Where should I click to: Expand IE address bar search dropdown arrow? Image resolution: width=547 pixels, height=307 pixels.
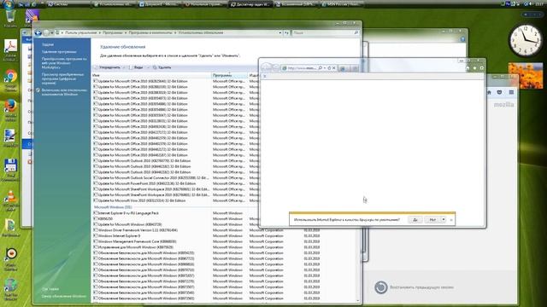pyautogui.click(x=325, y=68)
